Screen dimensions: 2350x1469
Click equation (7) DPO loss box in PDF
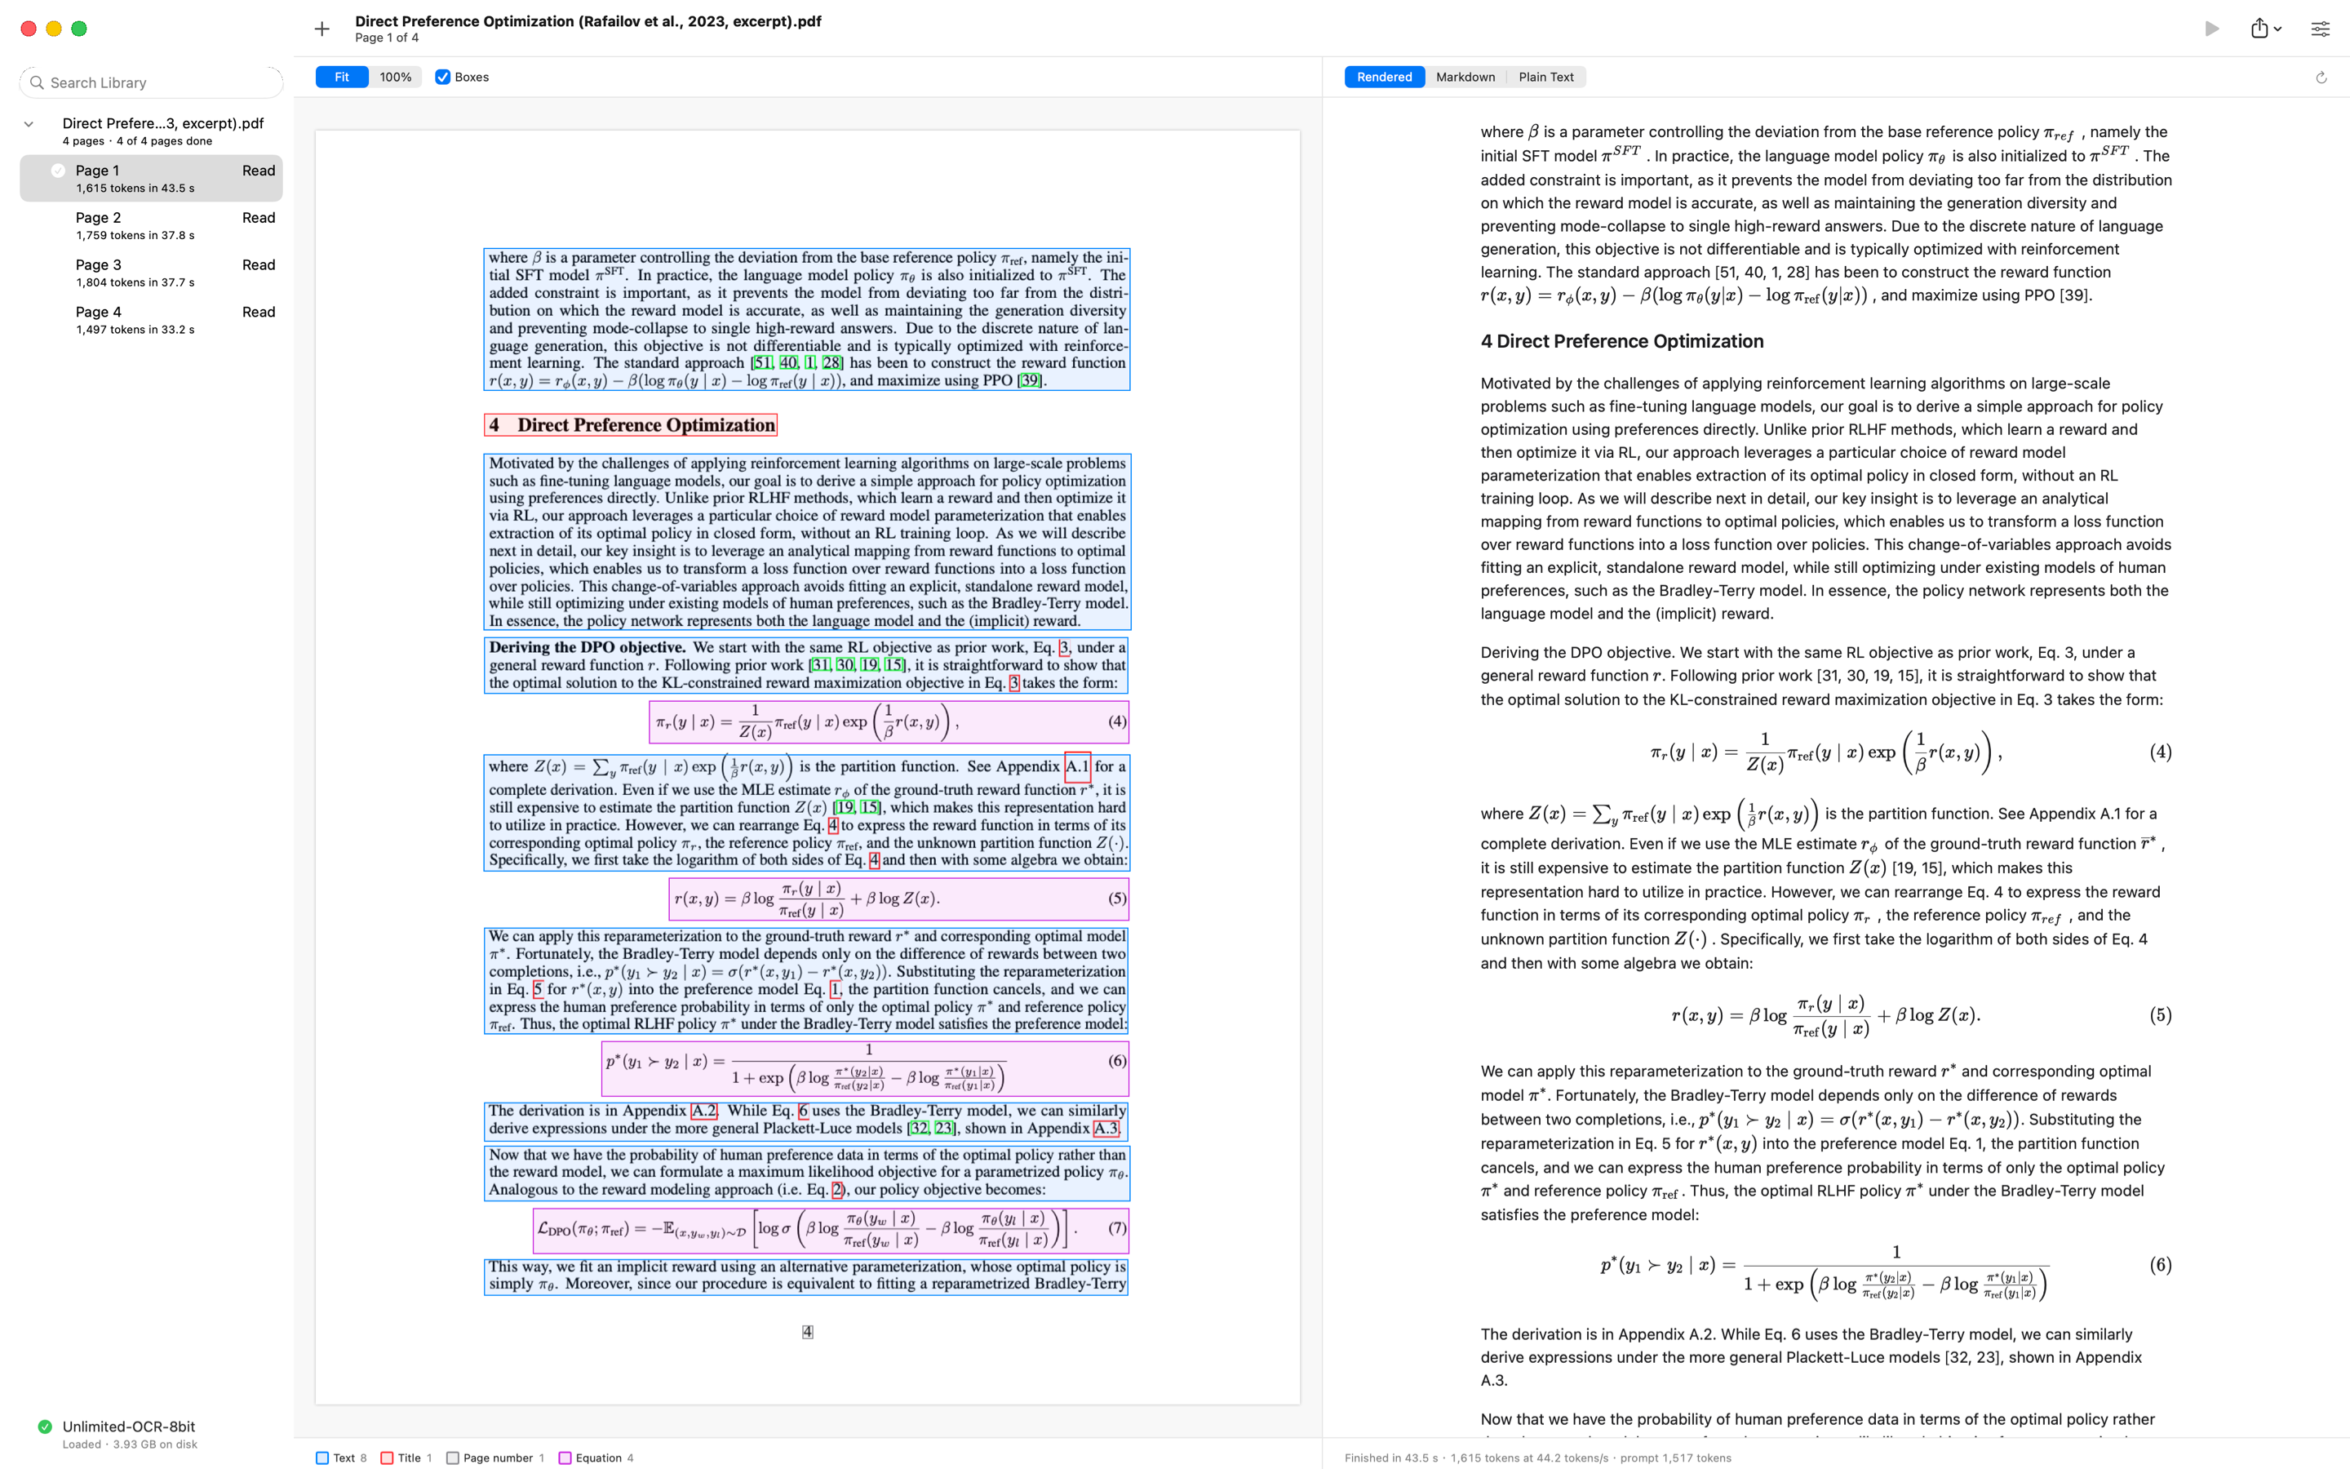pos(831,1230)
